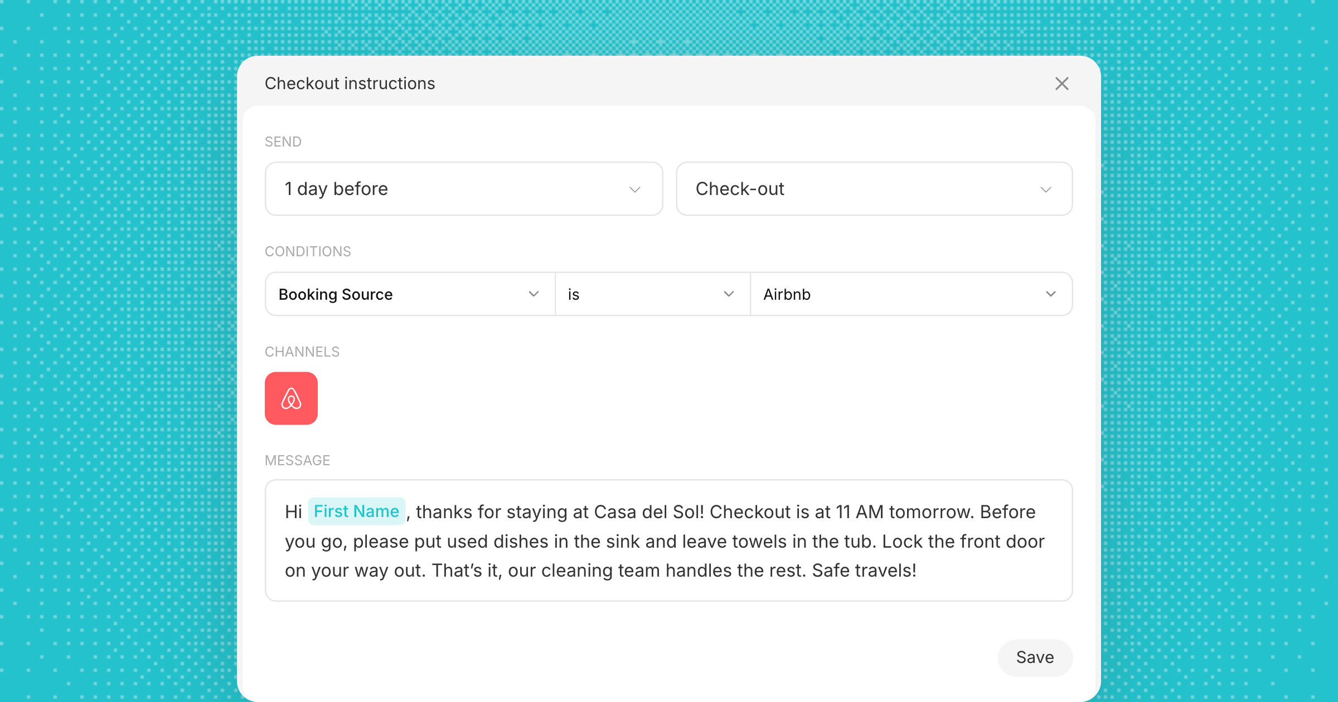
Task: Click the MESSAGE section label
Action: (x=298, y=461)
